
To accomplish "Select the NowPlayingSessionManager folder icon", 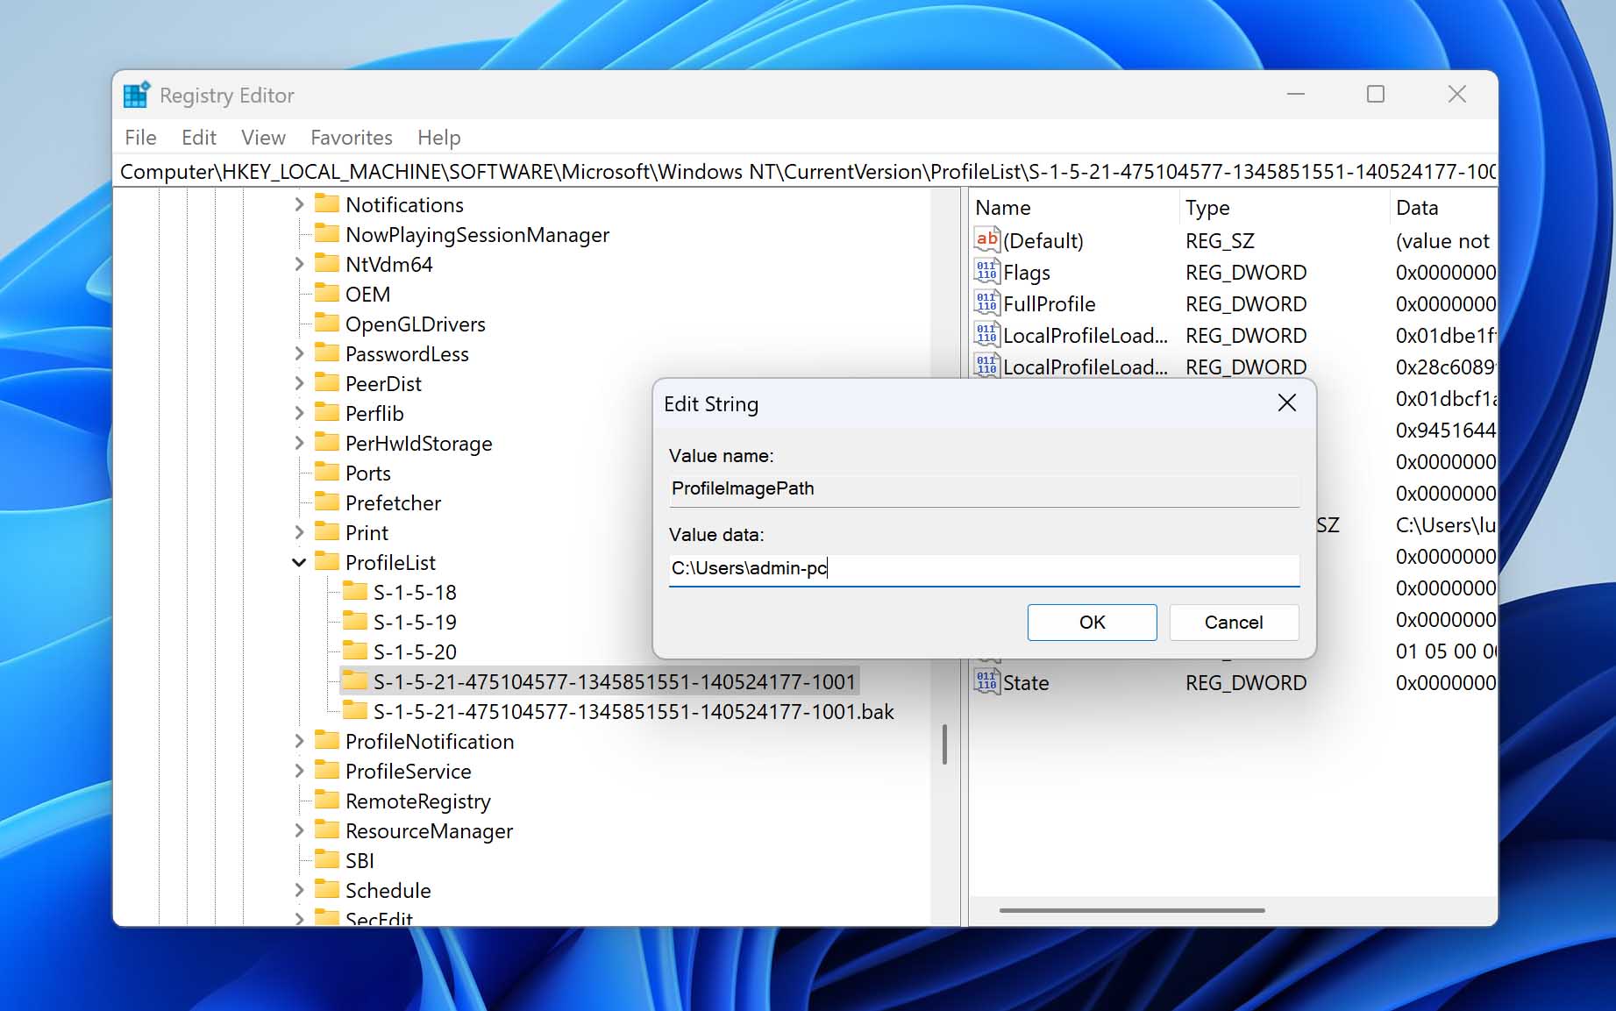I will click(x=327, y=233).
